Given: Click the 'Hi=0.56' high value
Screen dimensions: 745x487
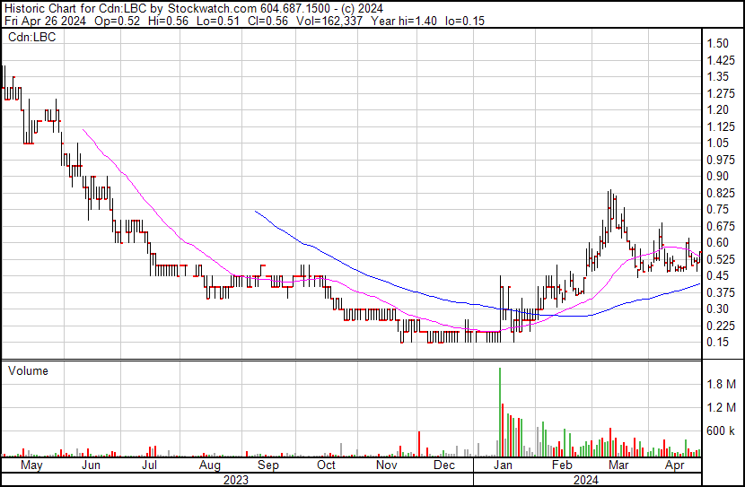Looking at the screenshot, I should point(168,21).
